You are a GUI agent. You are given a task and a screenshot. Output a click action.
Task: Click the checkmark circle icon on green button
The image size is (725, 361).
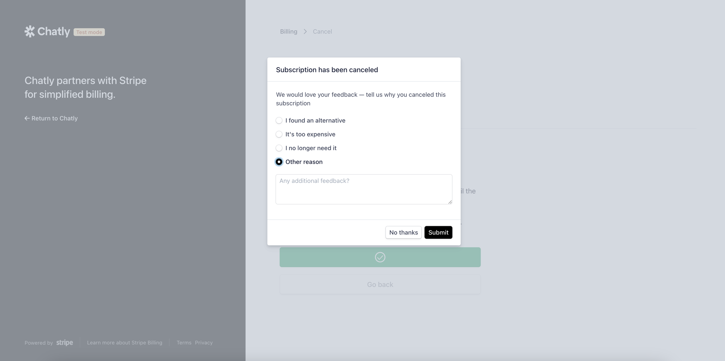coord(380,257)
